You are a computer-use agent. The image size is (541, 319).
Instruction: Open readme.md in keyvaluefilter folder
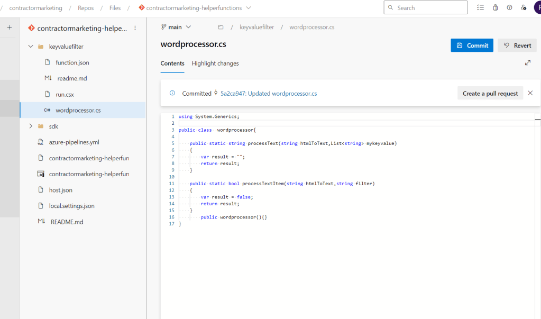point(72,78)
